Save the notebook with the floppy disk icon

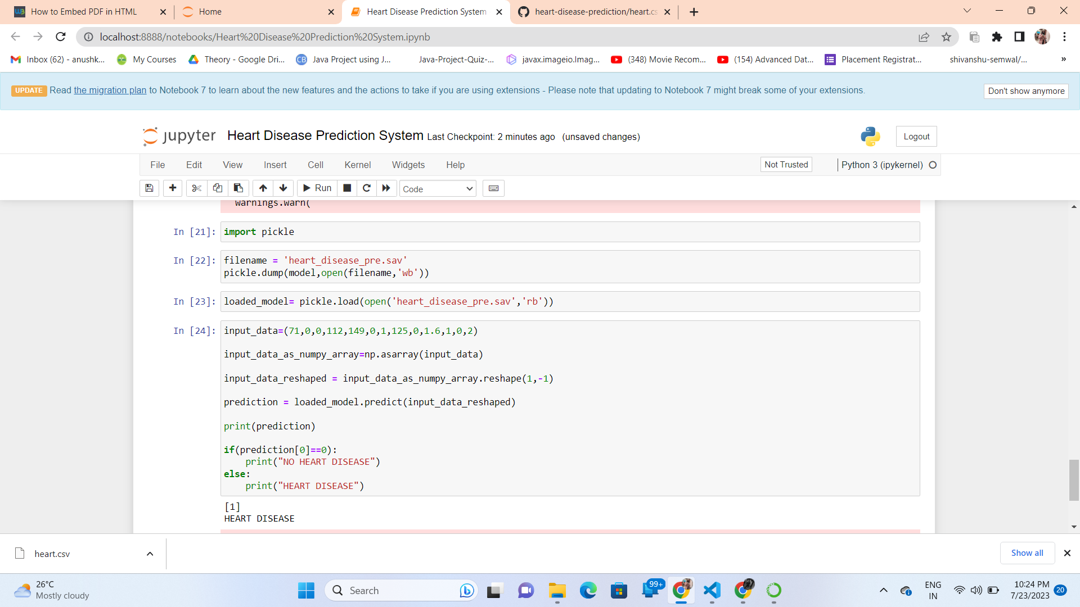149,188
